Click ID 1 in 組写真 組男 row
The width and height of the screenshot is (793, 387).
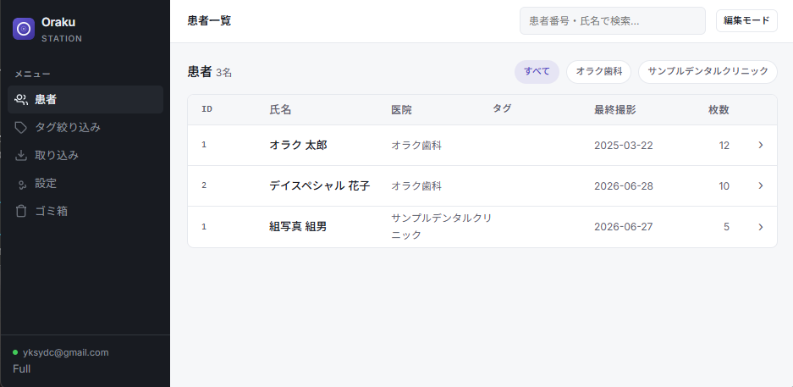[x=204, y=227]
